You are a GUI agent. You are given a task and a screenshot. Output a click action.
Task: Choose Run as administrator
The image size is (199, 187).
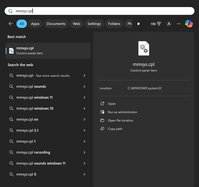(122, 112)
